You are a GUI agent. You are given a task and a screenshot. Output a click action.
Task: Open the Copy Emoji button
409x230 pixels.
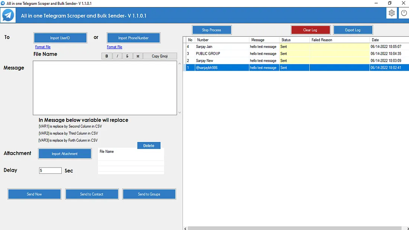coord(160,56)
